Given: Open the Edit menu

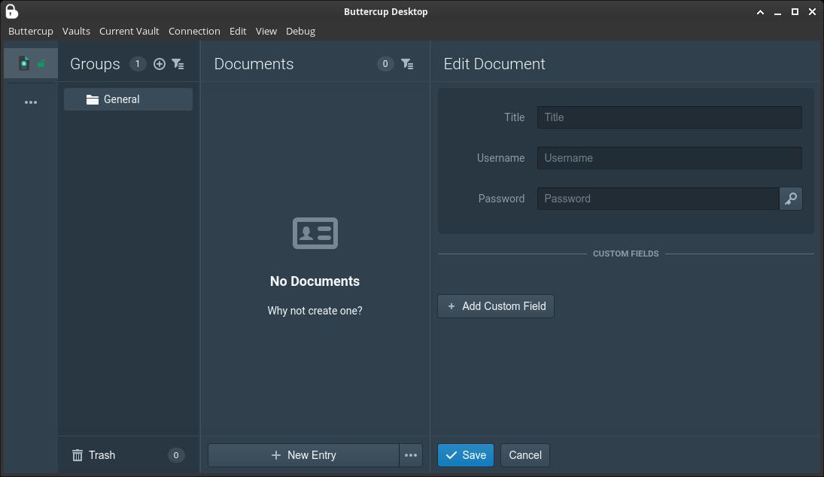Looking at the screenshot, I should click(x=238, y=31).
